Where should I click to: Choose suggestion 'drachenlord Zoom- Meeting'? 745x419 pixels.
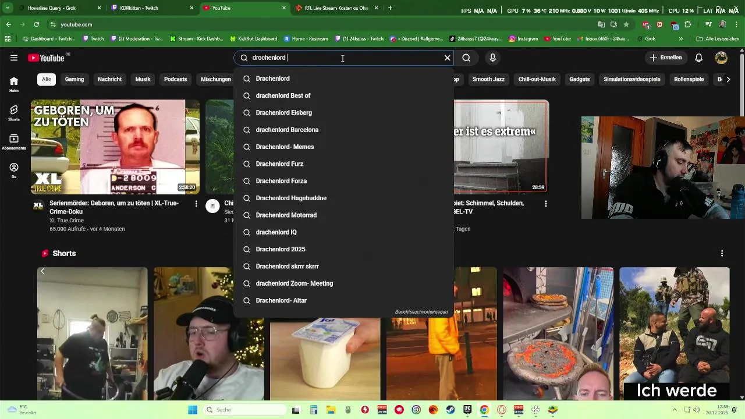point(343,283)
